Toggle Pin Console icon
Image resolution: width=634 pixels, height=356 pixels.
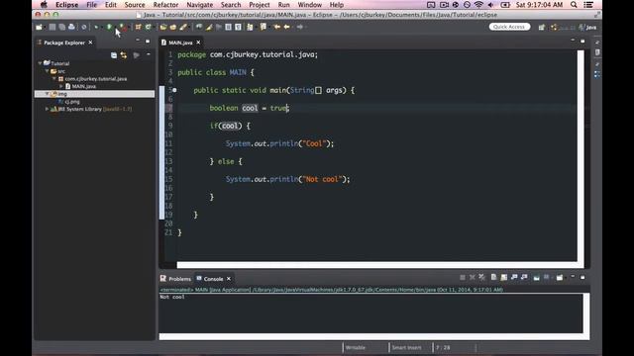[536, 277]
